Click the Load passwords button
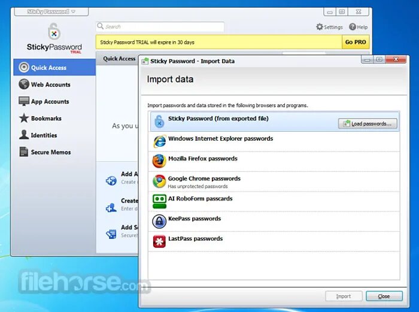 coord(368,124)
